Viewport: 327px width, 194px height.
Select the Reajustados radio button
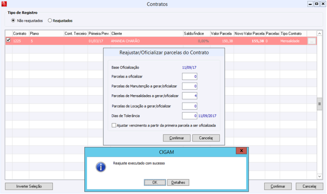point(50,20)
